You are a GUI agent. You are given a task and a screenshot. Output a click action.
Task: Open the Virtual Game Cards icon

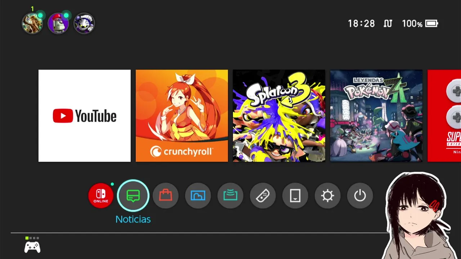[x=295, y=196]
